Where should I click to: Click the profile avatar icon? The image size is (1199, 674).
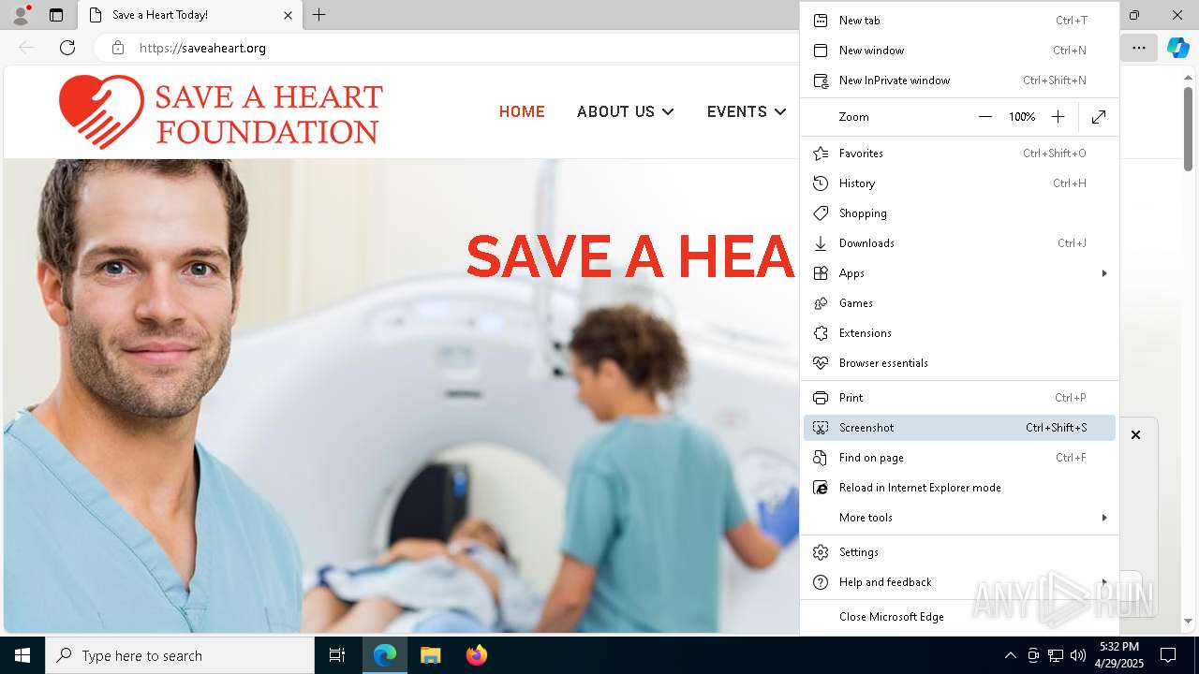21,15
